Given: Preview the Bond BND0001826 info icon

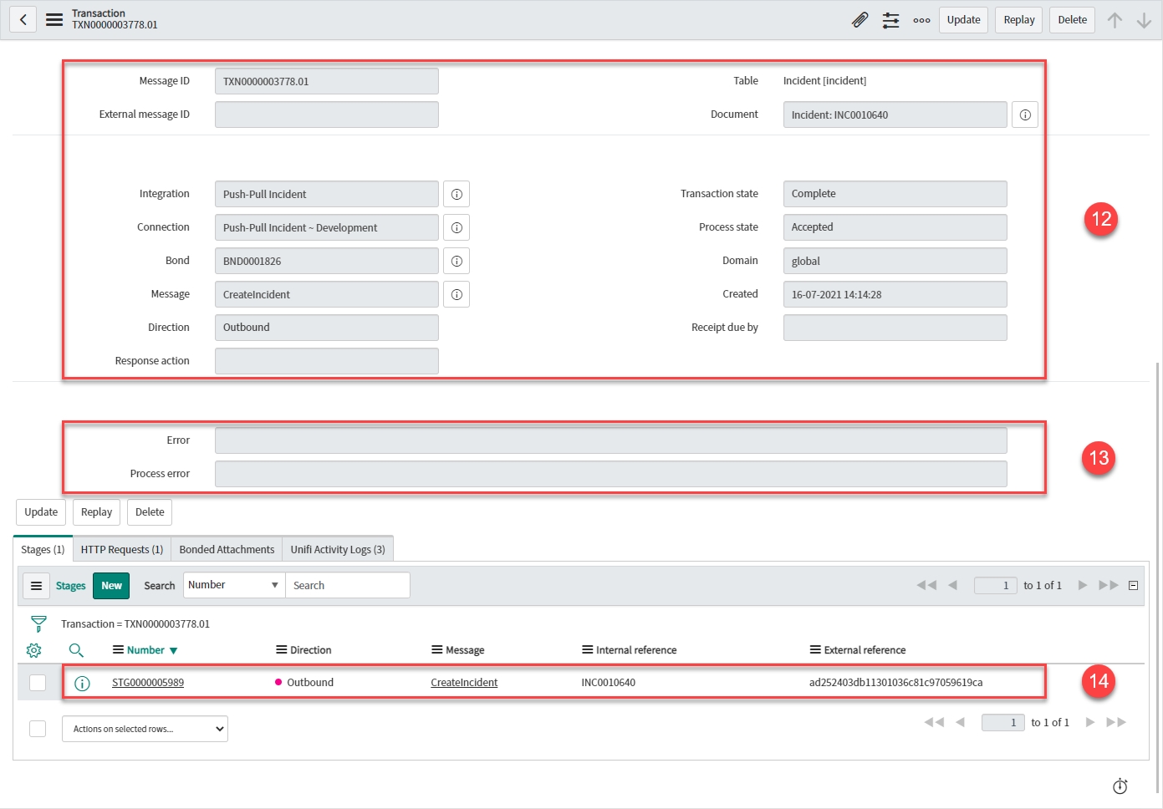Looking at the screenshot, I should [x=457, y=261].
